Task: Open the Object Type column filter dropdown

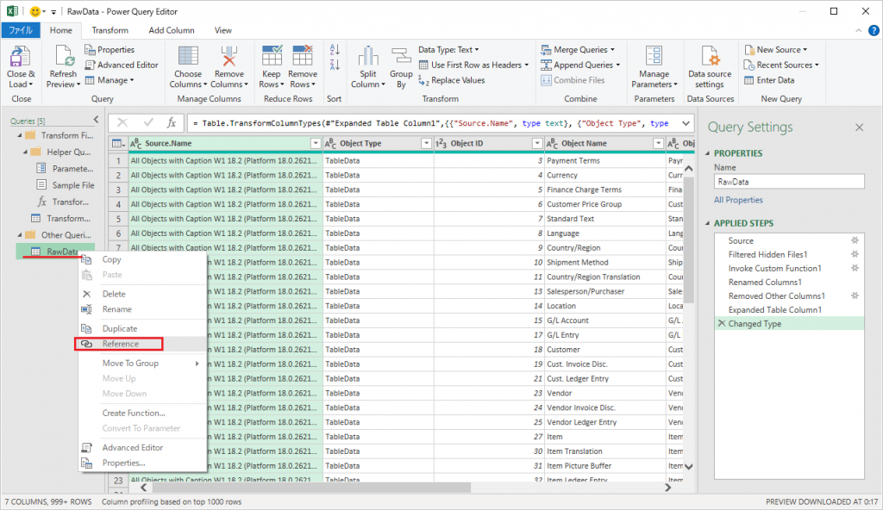Action: pyautogui.click(x=426, y=144)
